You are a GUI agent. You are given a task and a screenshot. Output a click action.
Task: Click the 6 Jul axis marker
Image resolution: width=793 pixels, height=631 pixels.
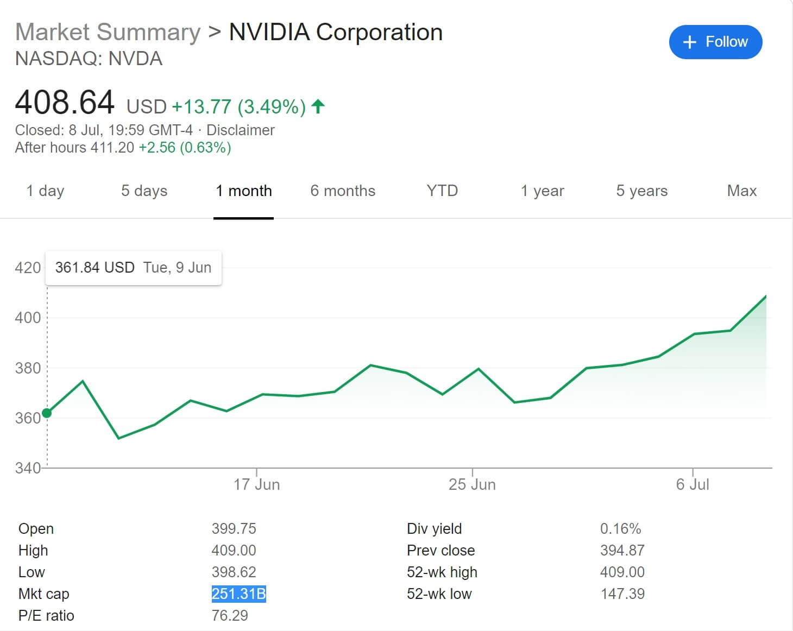tap(693, 484)
